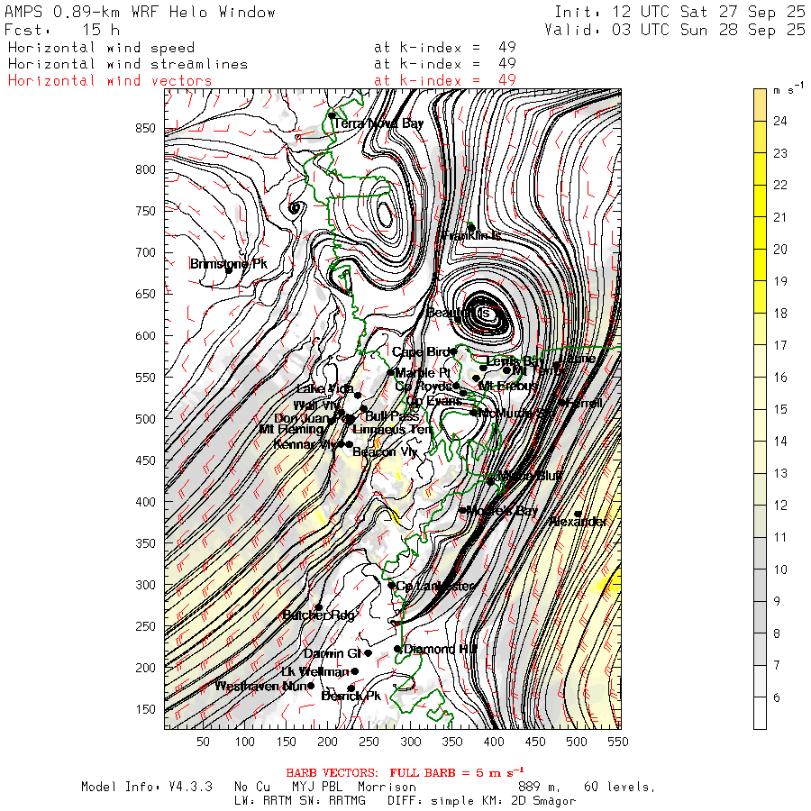Viewport: 811px width, 811px height.
Task: Click the Cp Lancaster label
Action: (435, 586)
